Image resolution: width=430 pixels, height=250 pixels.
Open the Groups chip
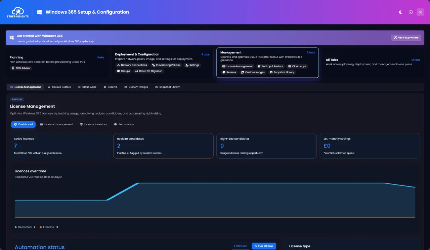[x=123, y=71]
